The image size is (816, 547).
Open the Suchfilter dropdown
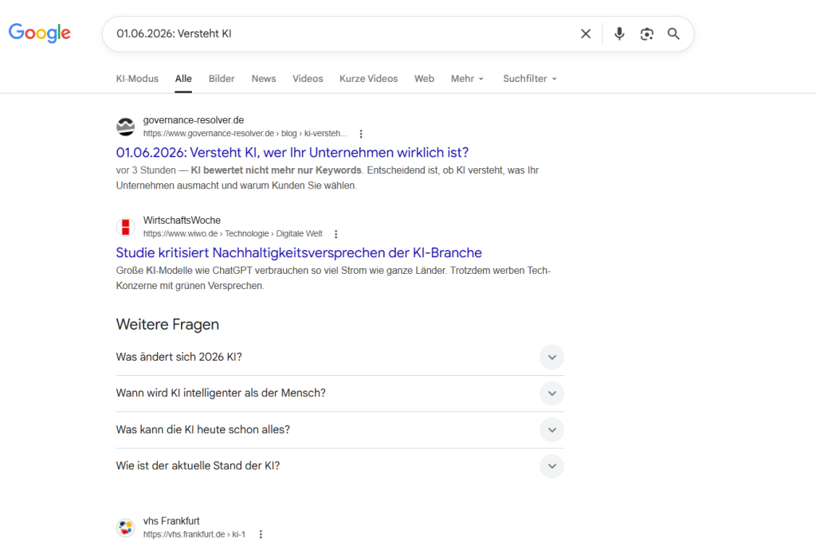[x=530, y=79]
